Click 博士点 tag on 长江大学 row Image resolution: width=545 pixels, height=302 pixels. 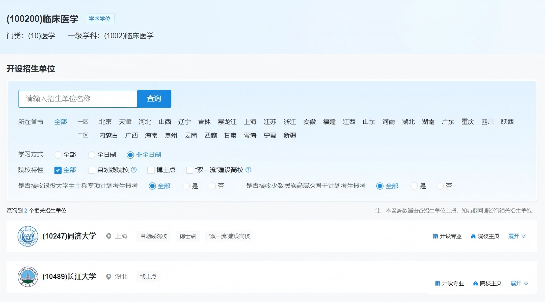(148, 277)
